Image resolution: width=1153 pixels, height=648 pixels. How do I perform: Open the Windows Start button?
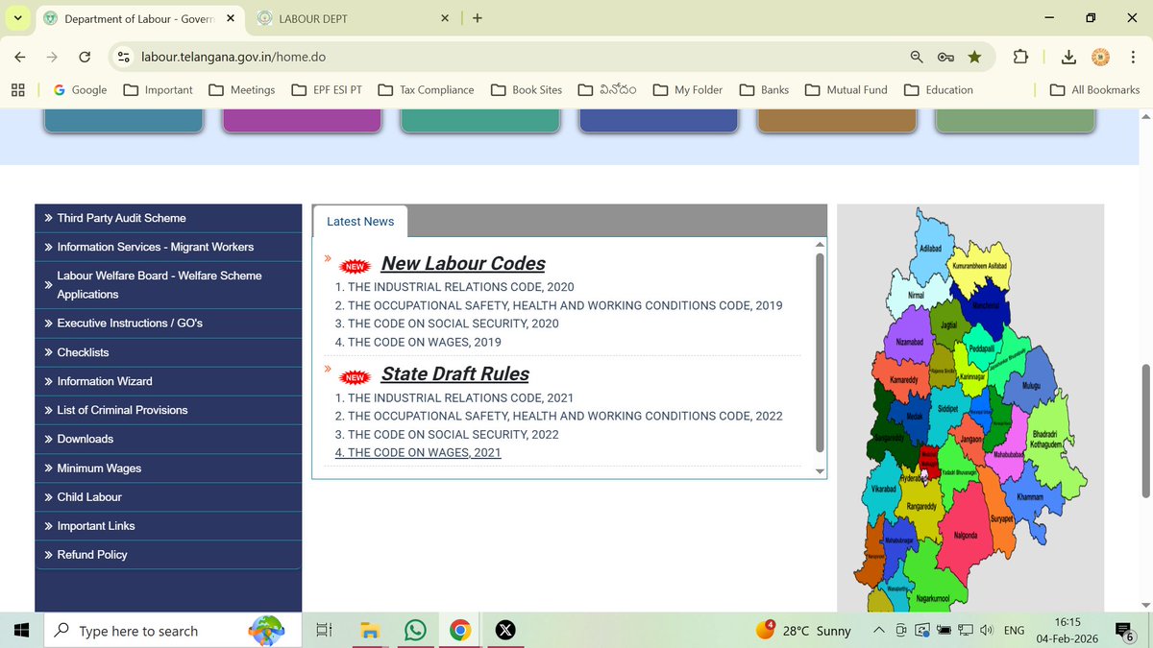pos(21,630)
